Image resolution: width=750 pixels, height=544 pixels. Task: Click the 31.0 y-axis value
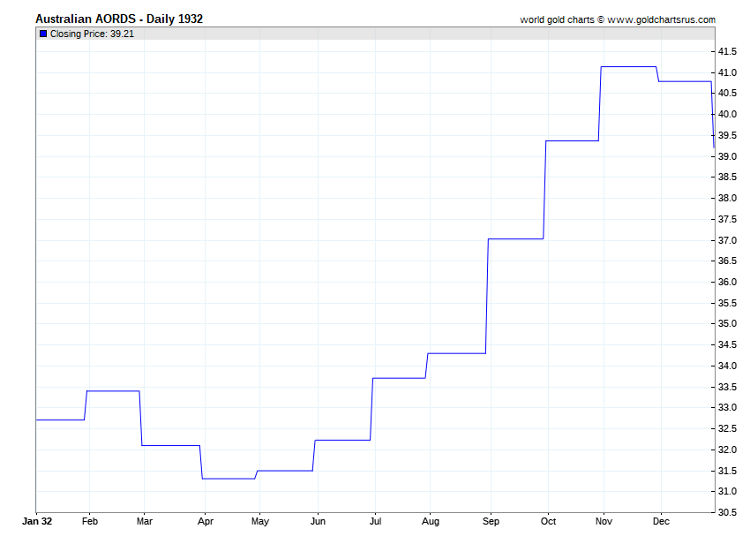[x=727, y=491]
